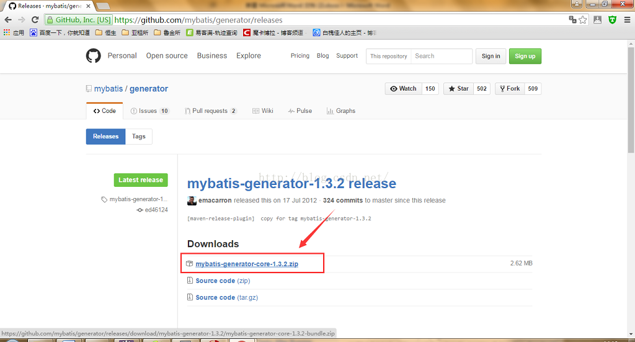Click the repository Search input field
635x342 pixels.
pos(442,56)
